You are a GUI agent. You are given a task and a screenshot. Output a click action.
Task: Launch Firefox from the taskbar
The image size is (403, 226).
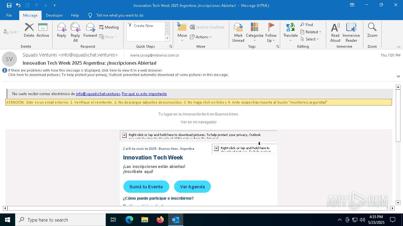[x=160, y=220]
